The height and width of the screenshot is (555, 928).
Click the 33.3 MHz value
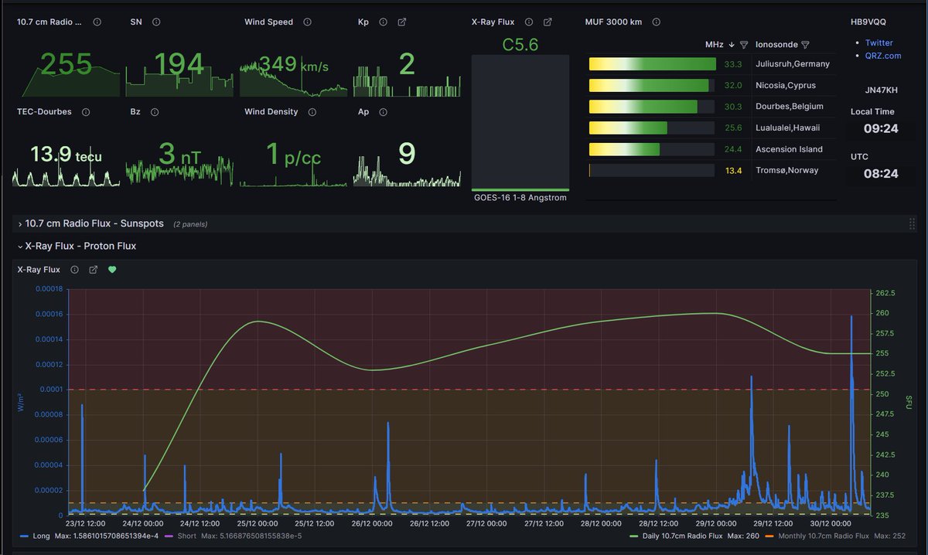point(733,64)
